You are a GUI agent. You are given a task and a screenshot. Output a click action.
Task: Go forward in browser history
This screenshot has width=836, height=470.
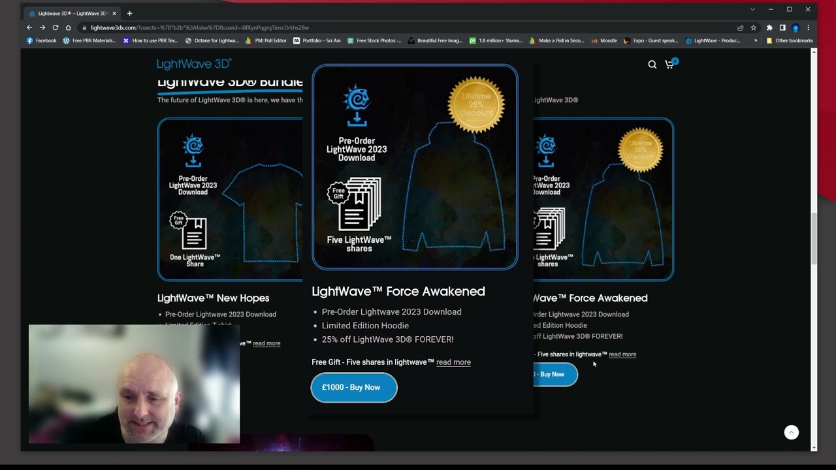[42, 27]
